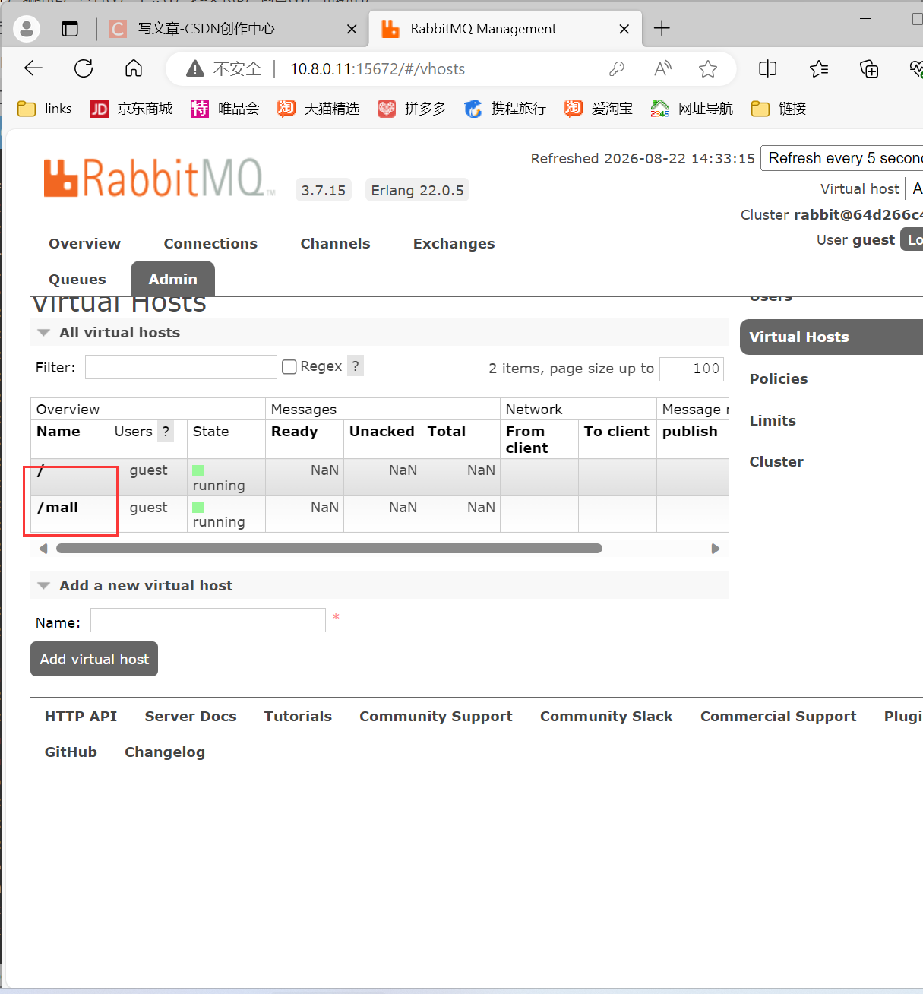Open the Channels tab
Image resolution: width=923 pixels, height=994 pixels.
tap(335, 244)
